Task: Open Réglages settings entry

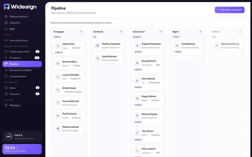Action: coord(22,105)
